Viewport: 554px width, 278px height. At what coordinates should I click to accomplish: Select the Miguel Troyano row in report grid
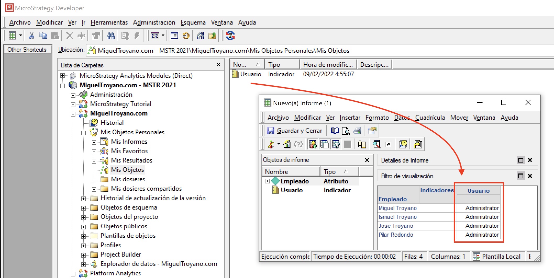[x=397, y=208]
